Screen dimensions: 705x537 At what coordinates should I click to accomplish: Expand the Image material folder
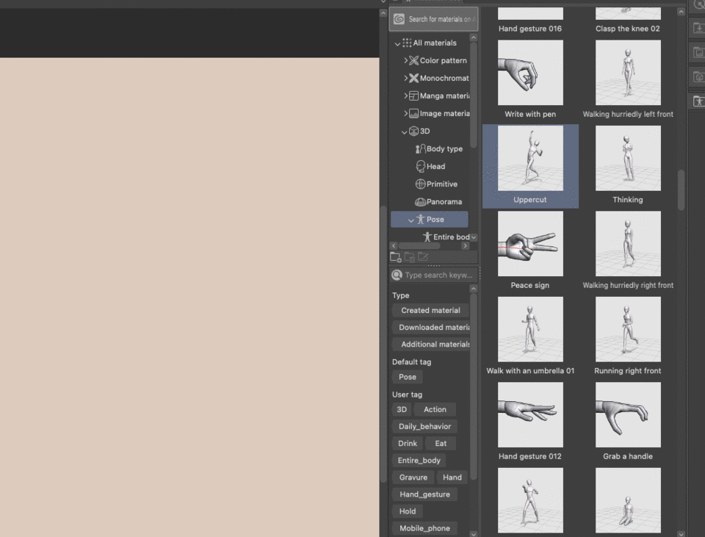pos(405,113)
